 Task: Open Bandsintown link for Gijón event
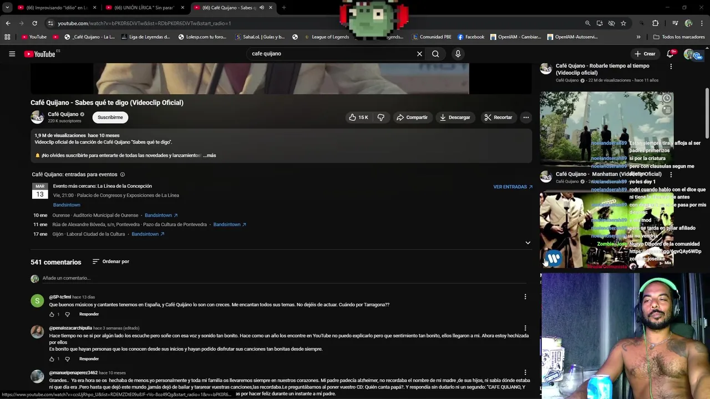(148, 234)
